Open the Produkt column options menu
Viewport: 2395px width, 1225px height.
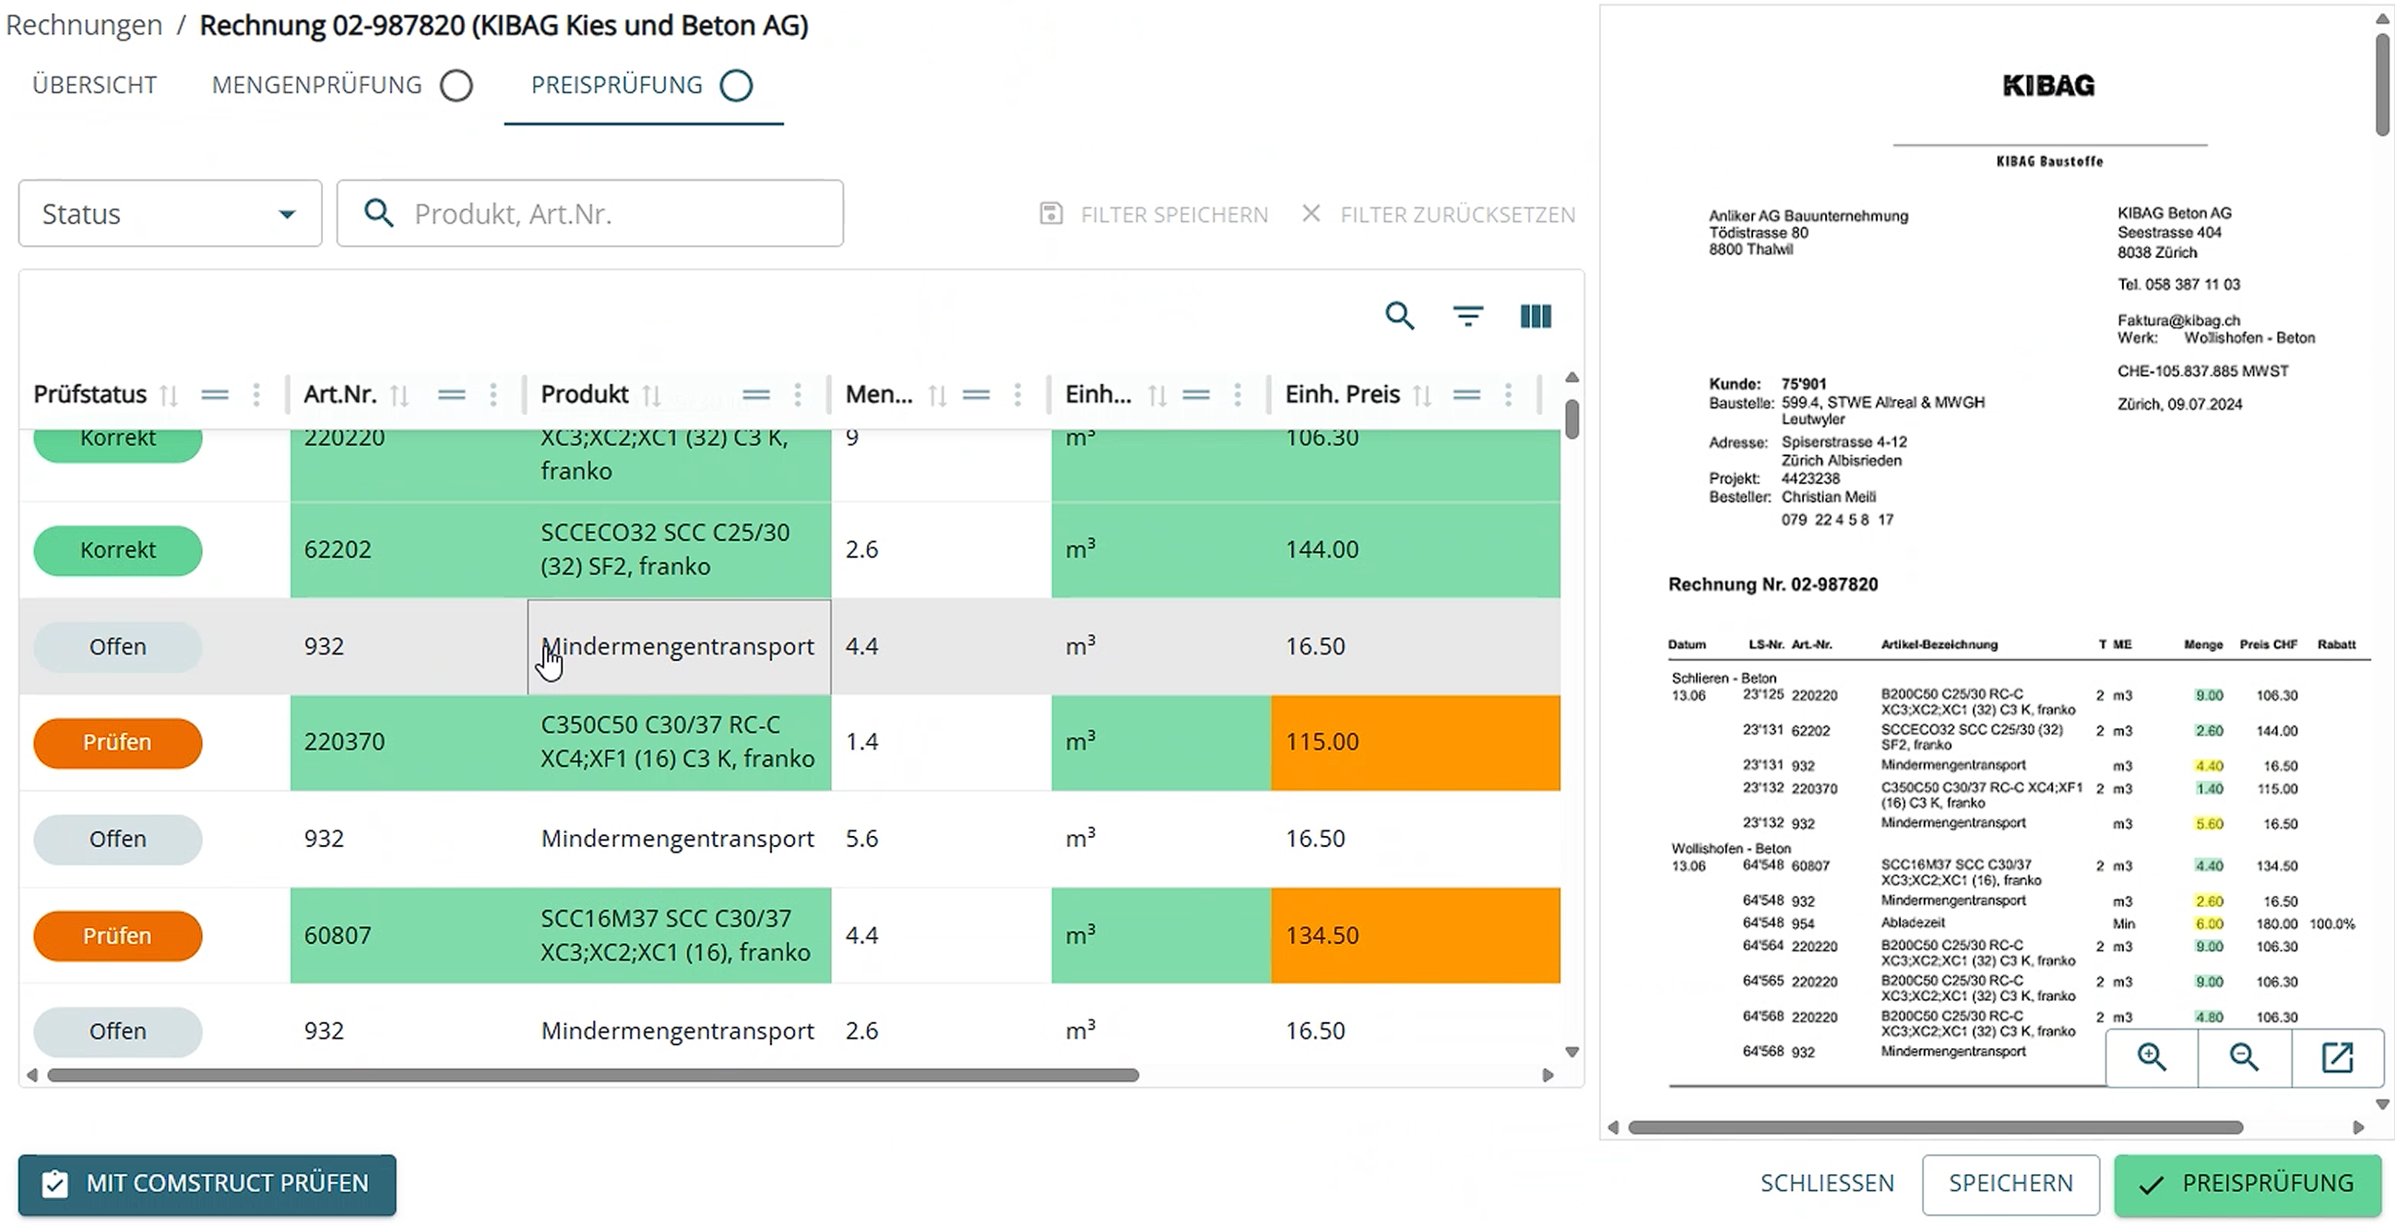[x=798, y=395]
